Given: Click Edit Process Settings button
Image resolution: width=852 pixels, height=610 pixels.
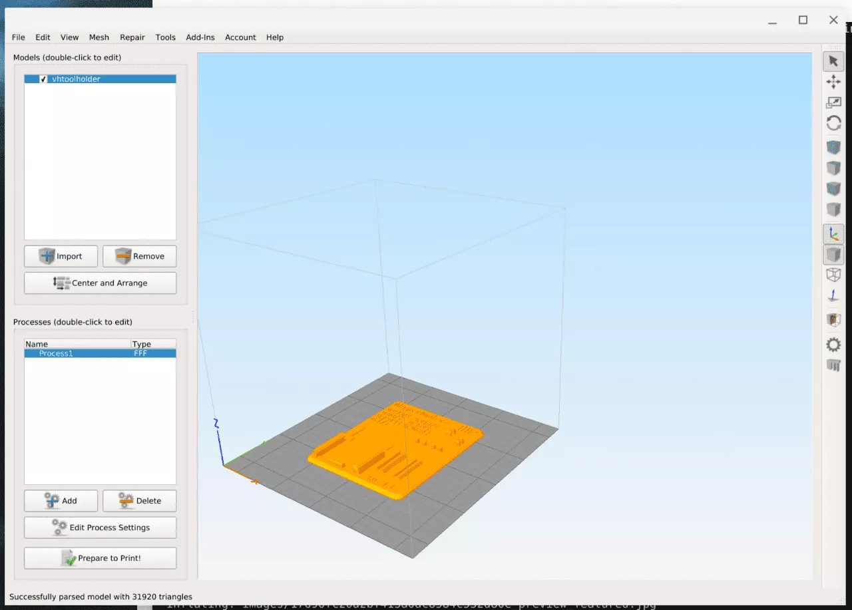Looking at the screenshot, I should [101, 528].
